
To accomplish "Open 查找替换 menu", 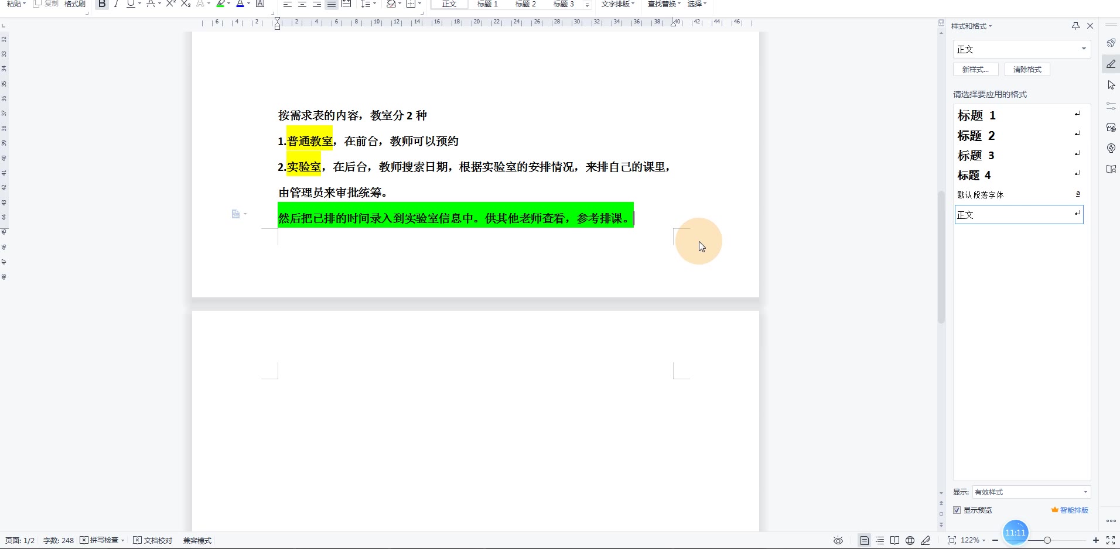I will (x=664, y=4).
